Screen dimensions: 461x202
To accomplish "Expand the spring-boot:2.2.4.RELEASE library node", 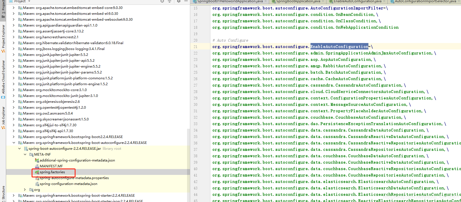I will [14, 137].
